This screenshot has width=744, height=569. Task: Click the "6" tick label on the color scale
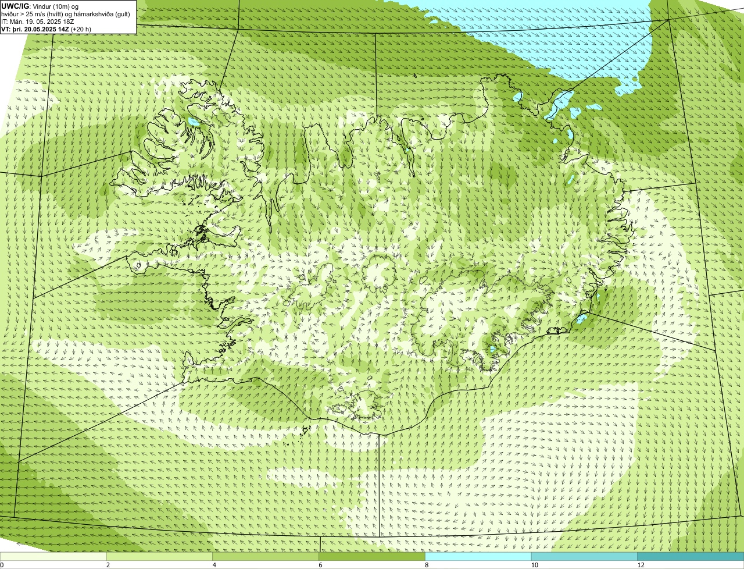click(x=321, y=565)
